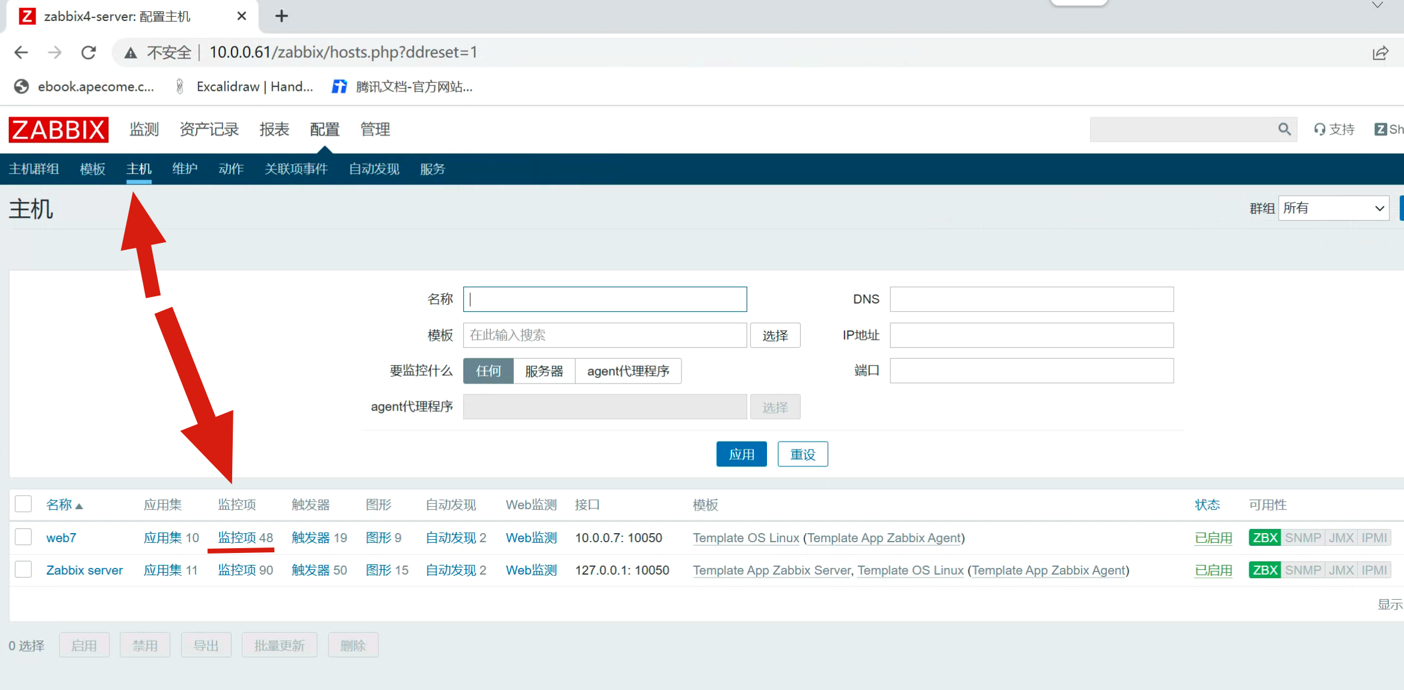
Task: Open the 监测 top menu
Action: click(x=144, y=129)
